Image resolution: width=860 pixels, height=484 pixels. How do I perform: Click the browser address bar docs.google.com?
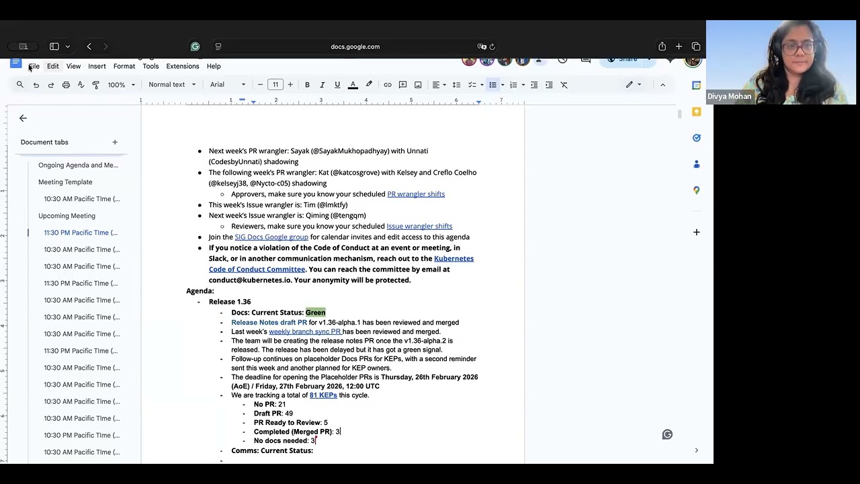[x=355, y=46]
